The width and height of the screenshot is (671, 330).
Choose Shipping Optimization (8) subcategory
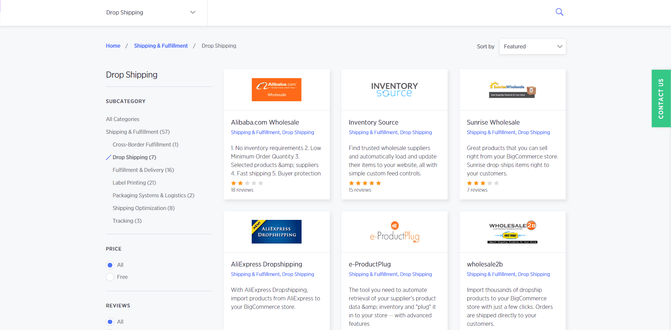pos(144,208)
